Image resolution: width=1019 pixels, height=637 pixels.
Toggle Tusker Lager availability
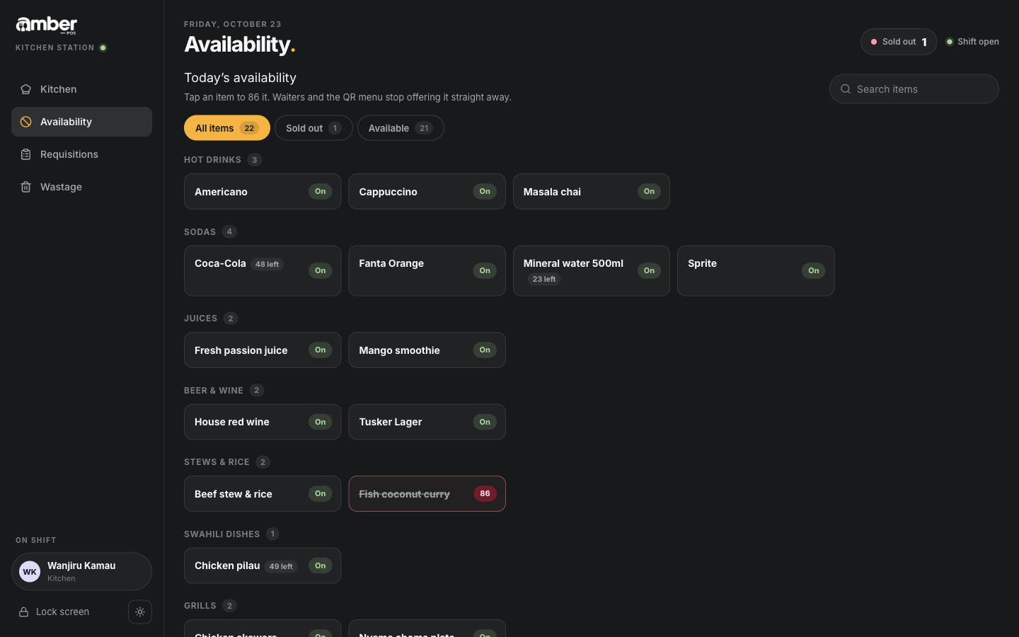pos(485,422)
